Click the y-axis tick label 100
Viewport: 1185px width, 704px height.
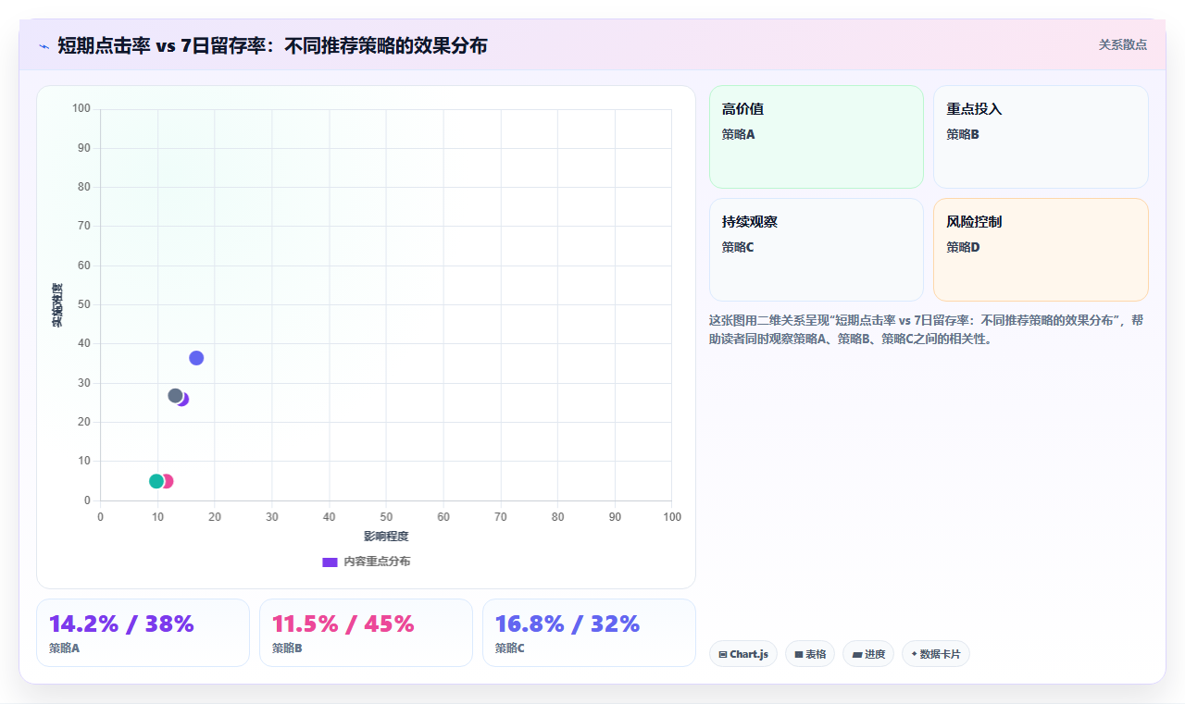pyautogui.click(x=81, y=109)
